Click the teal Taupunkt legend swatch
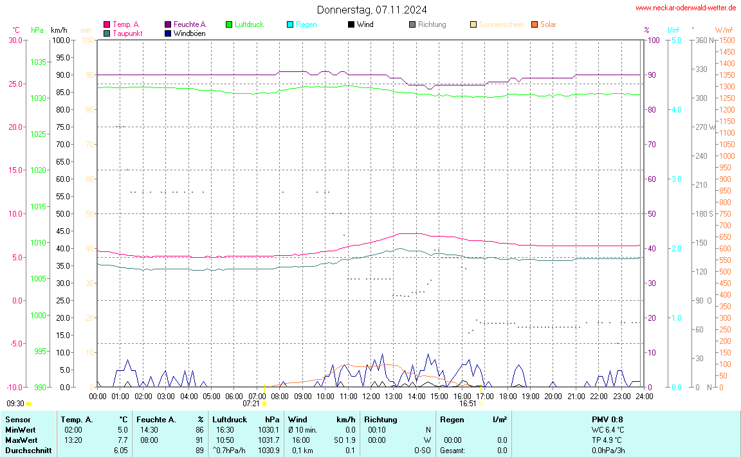Screen dimensions: 741x457 click(107, 33)
